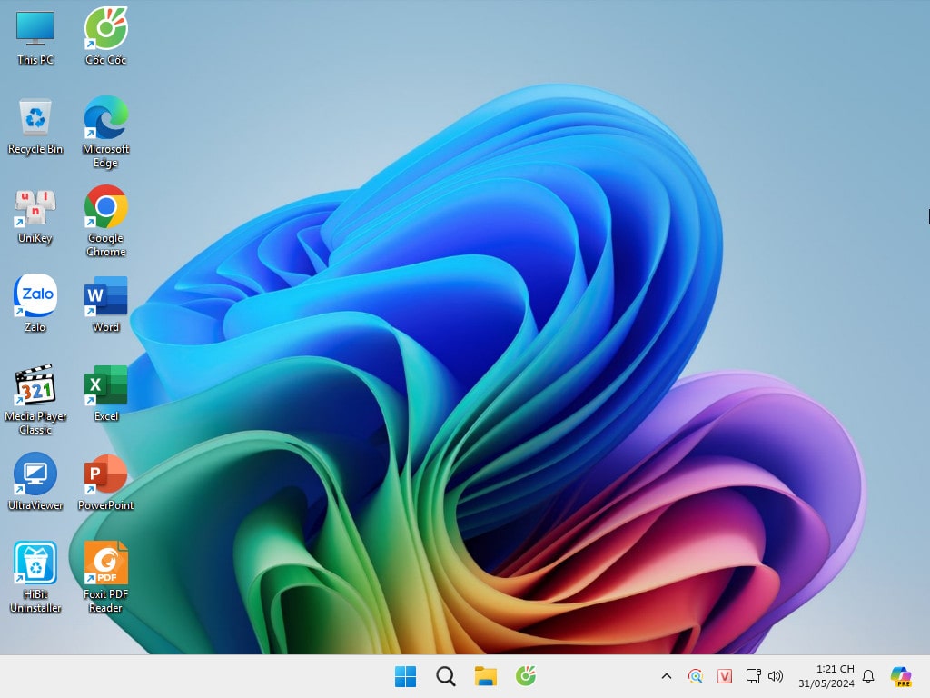930x698 pixels.
Task: Expand hidden system tray icons
Action: (x=666, y=676)
